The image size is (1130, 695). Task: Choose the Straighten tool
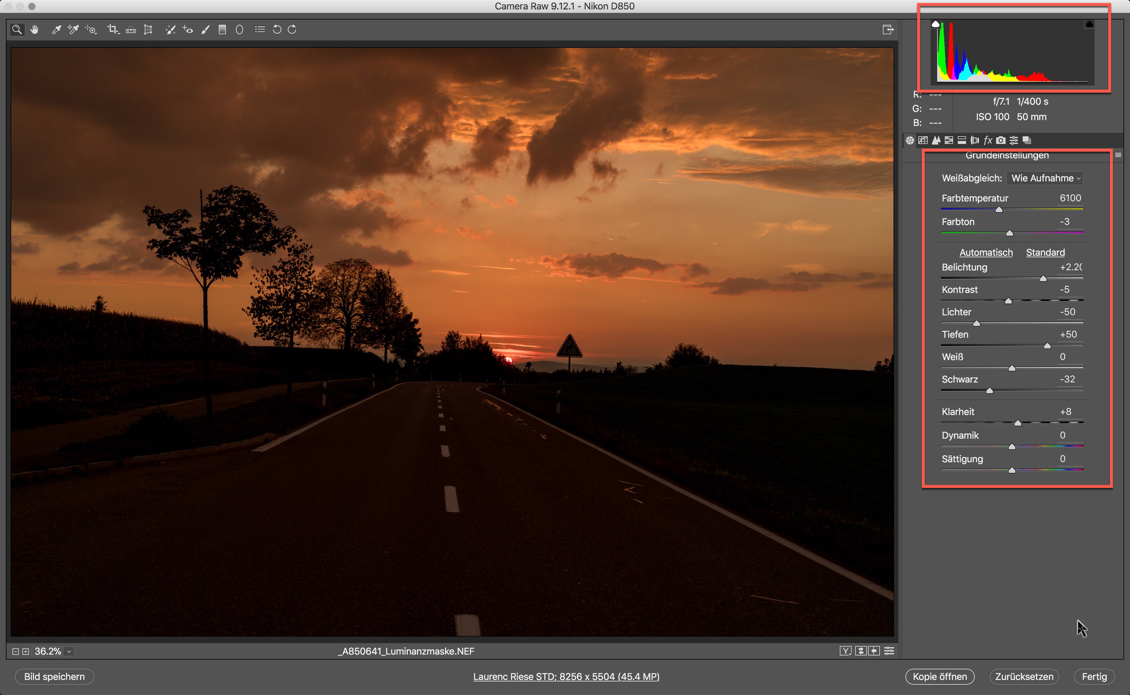point(131,30)
